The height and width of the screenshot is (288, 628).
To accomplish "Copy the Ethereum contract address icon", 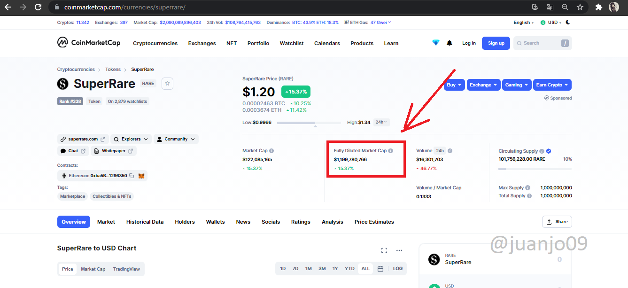I will 132,176.
